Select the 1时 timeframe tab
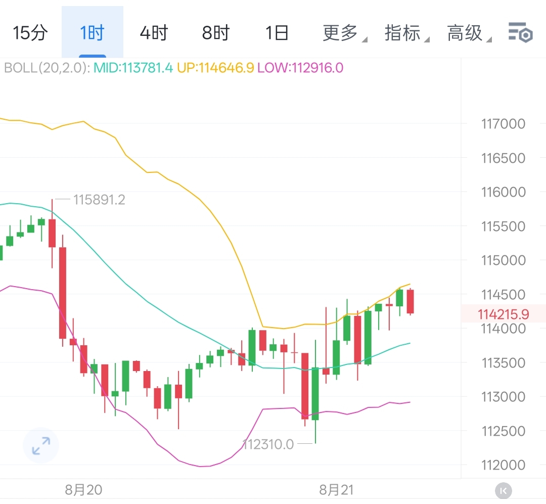Viewport: 546px width, 504px height. click(92, 33)
